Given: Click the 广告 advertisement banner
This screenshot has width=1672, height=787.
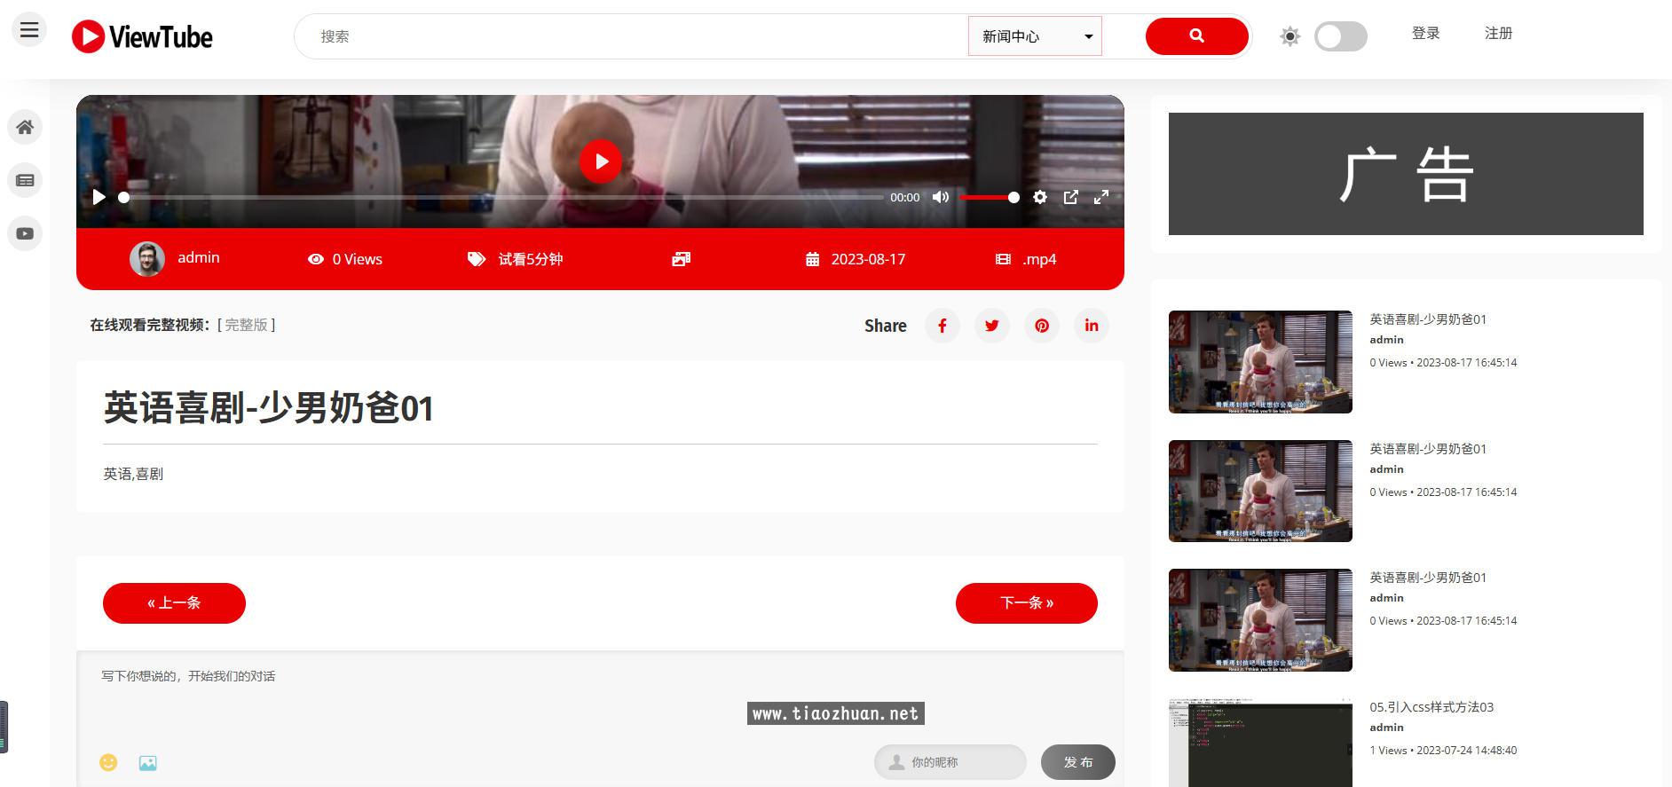Looking at the screenshot, I should [1406, 174].
